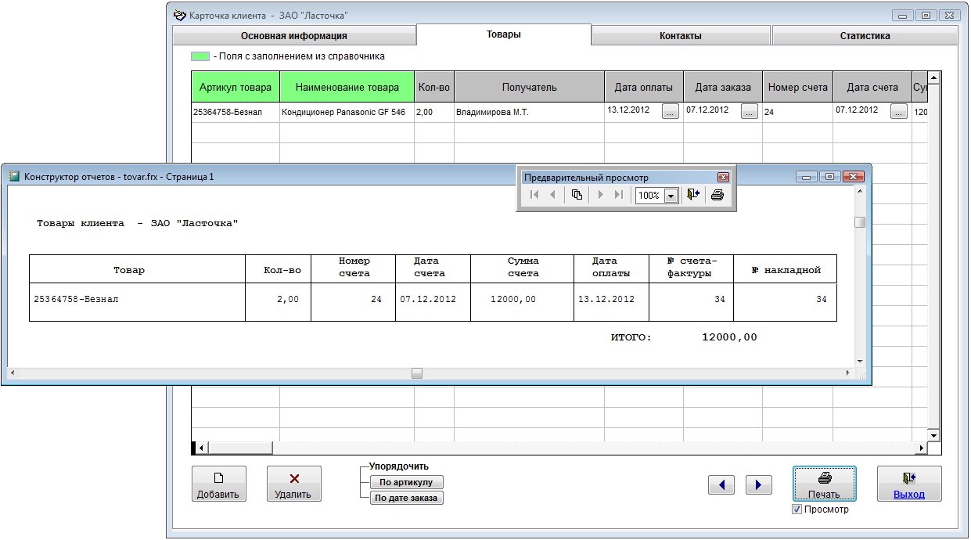Screen dimensions: 971x540
Task: Click the Печать printer button
Action: point(824,484)
